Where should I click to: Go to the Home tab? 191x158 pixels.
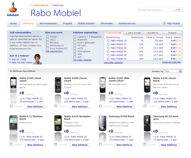tap(13, 23)
